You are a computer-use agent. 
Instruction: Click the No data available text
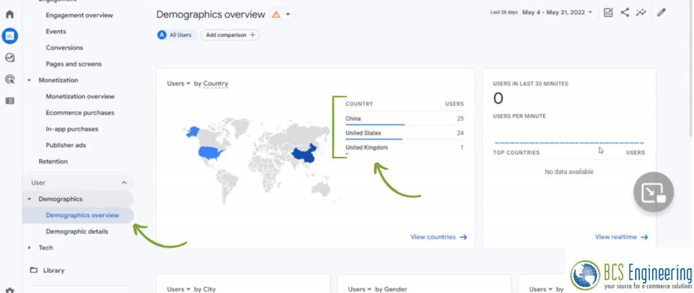coord(569,171)
